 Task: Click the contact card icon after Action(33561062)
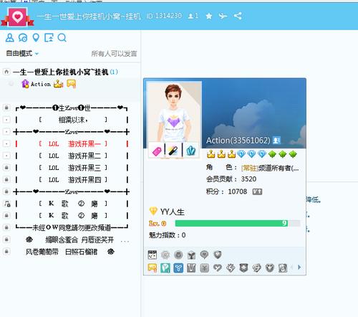pos(276,140)
